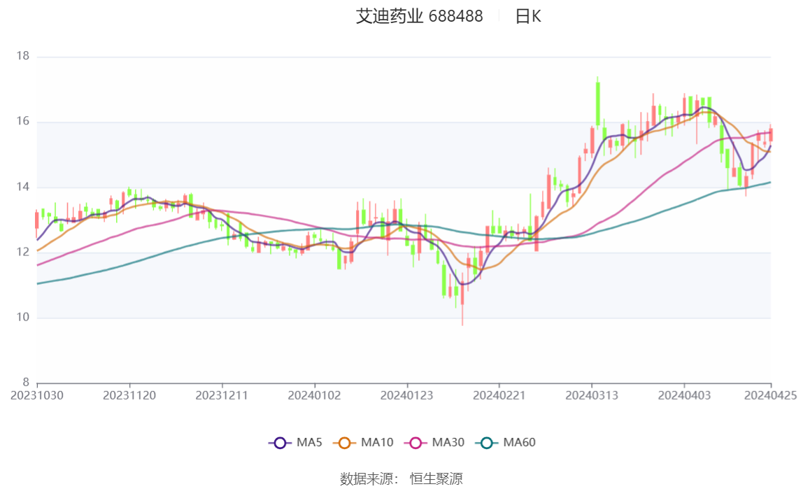803x489 pixels.
Task: Click the x-axis date 20240313
Action: pyautogui.click(x=592, y=395)
